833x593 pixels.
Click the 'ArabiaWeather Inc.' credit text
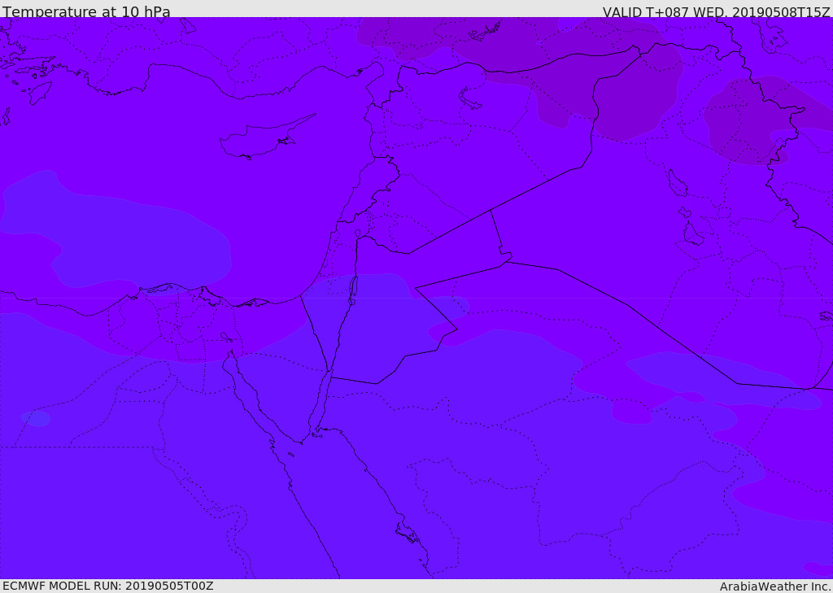pyautogui.click(x=774, y=586)
